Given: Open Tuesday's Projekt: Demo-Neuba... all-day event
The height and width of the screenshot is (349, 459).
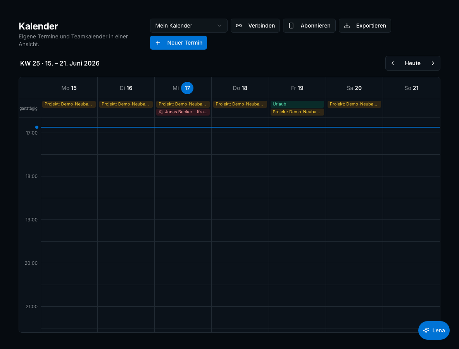Looking at the screenshot, I should point(126,104).
